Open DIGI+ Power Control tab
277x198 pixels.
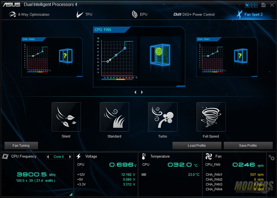coord(194,15)
